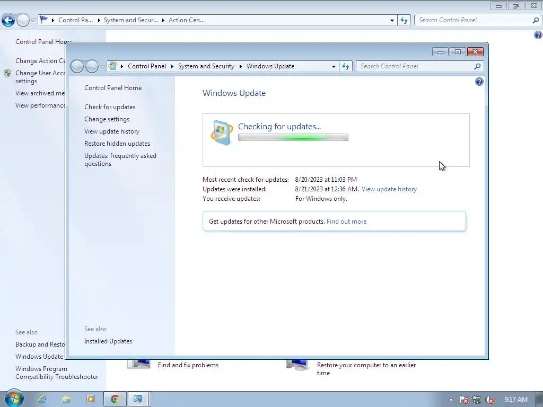Click View update history next to install date
The height and width of the screenshot is (407, 543).
[389, 189]
